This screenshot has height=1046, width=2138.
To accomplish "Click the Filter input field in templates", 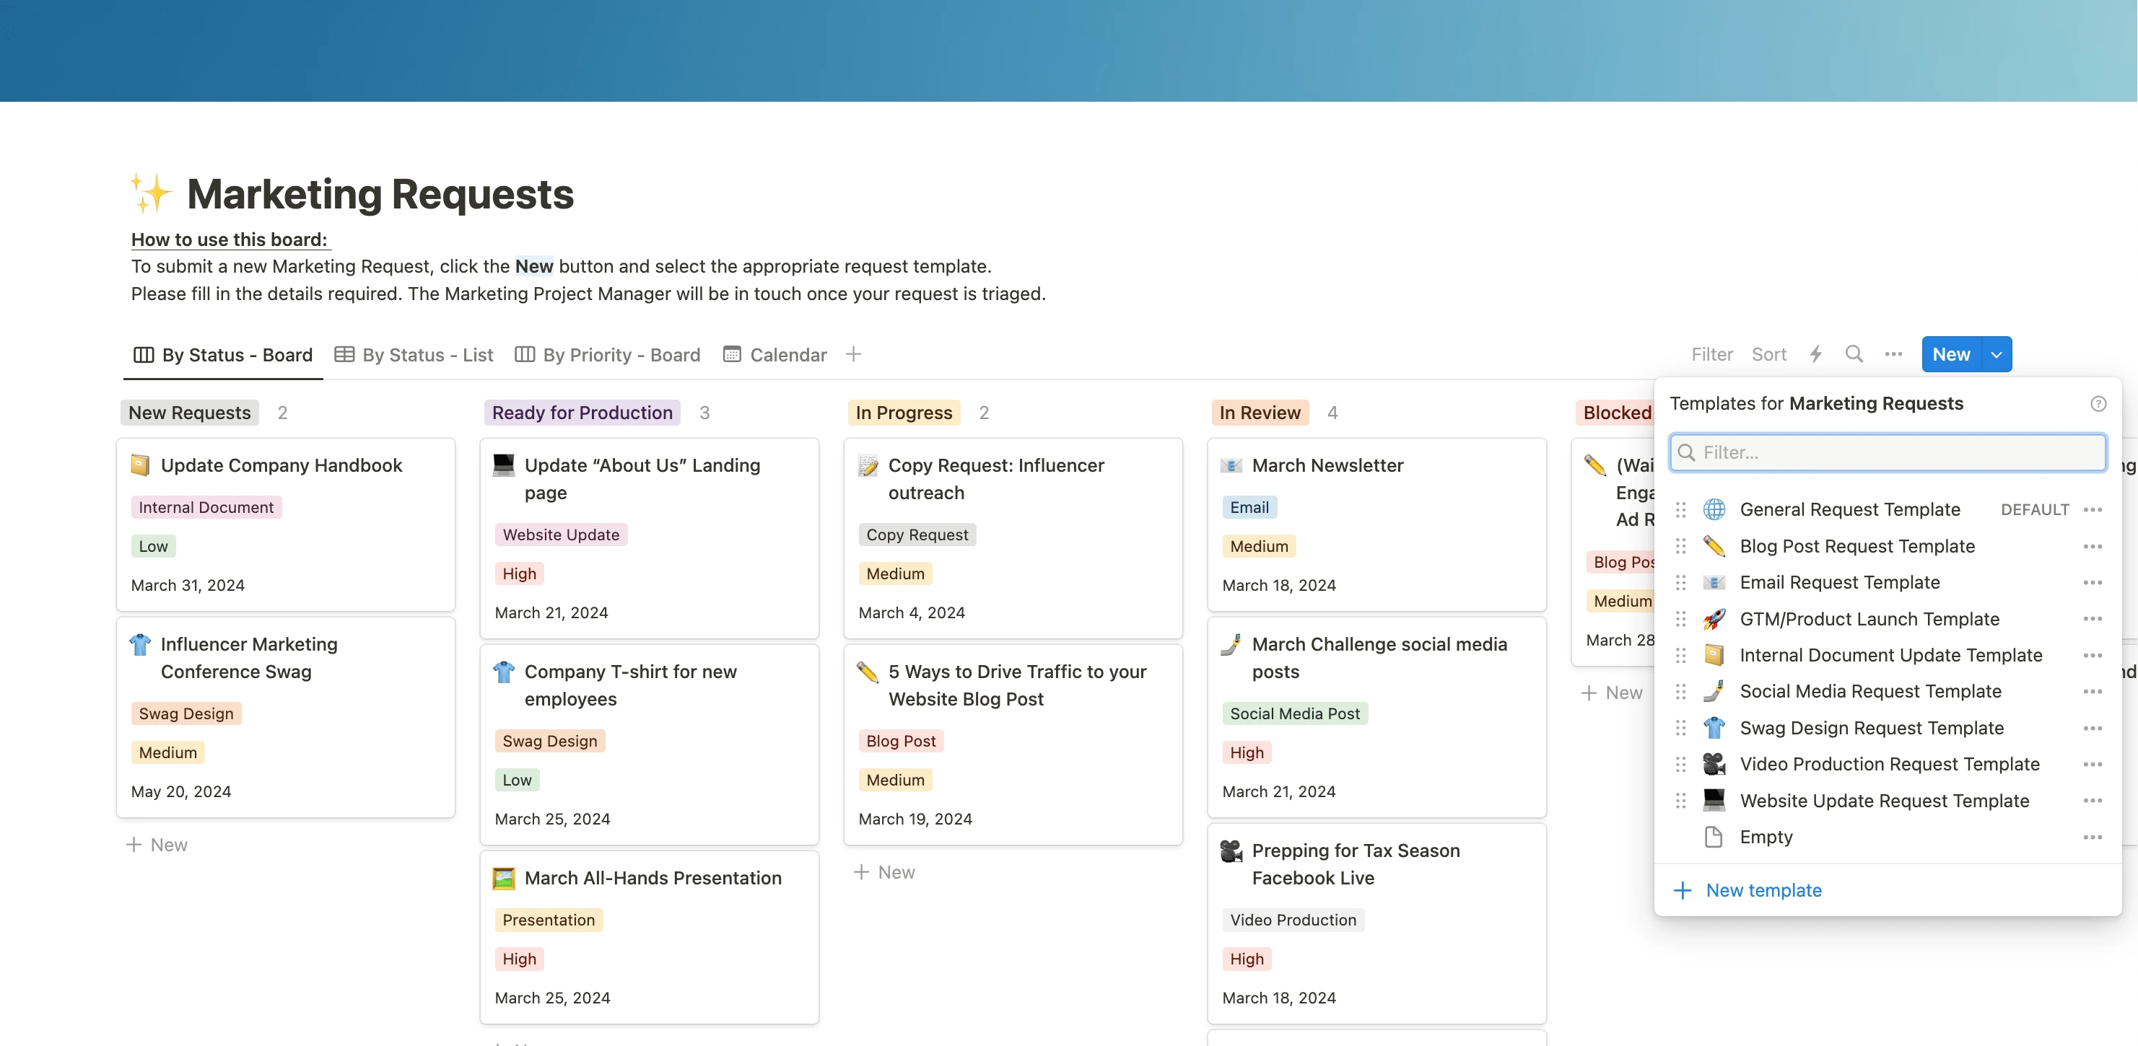I will coord(1887,451).
